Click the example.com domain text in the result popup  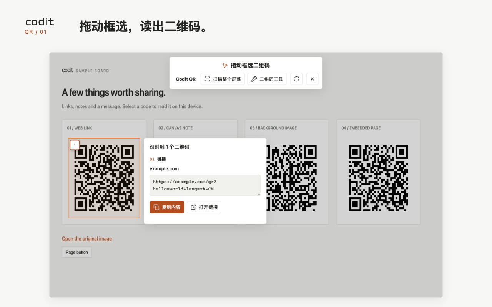(164, 169)
